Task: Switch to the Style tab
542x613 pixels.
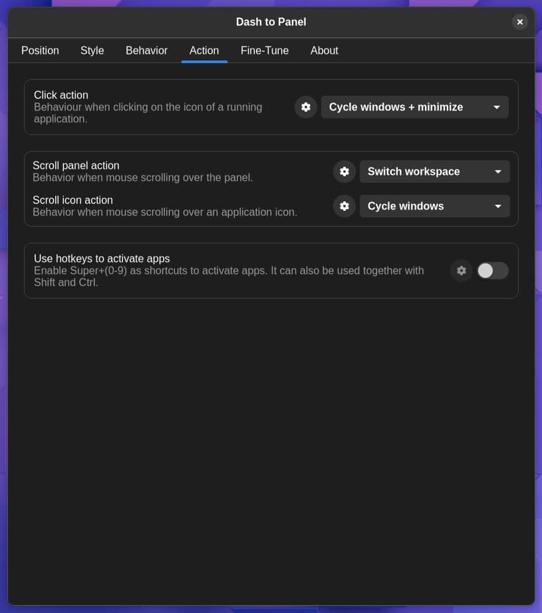Action: coord(92,51)
